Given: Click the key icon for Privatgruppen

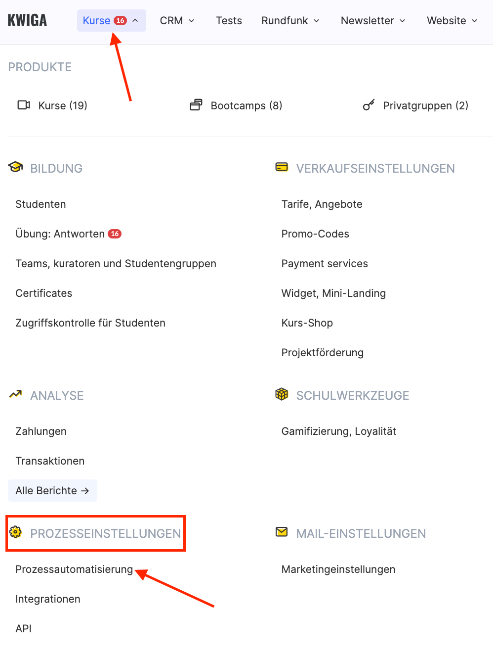Looking at the screenshot, I should pyautogui.click(x=369, y=105).
